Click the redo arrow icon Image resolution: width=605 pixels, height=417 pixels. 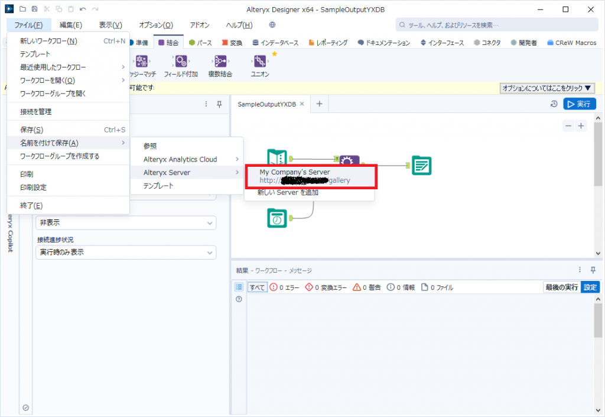pyautogui.click(x=95, y=9)
